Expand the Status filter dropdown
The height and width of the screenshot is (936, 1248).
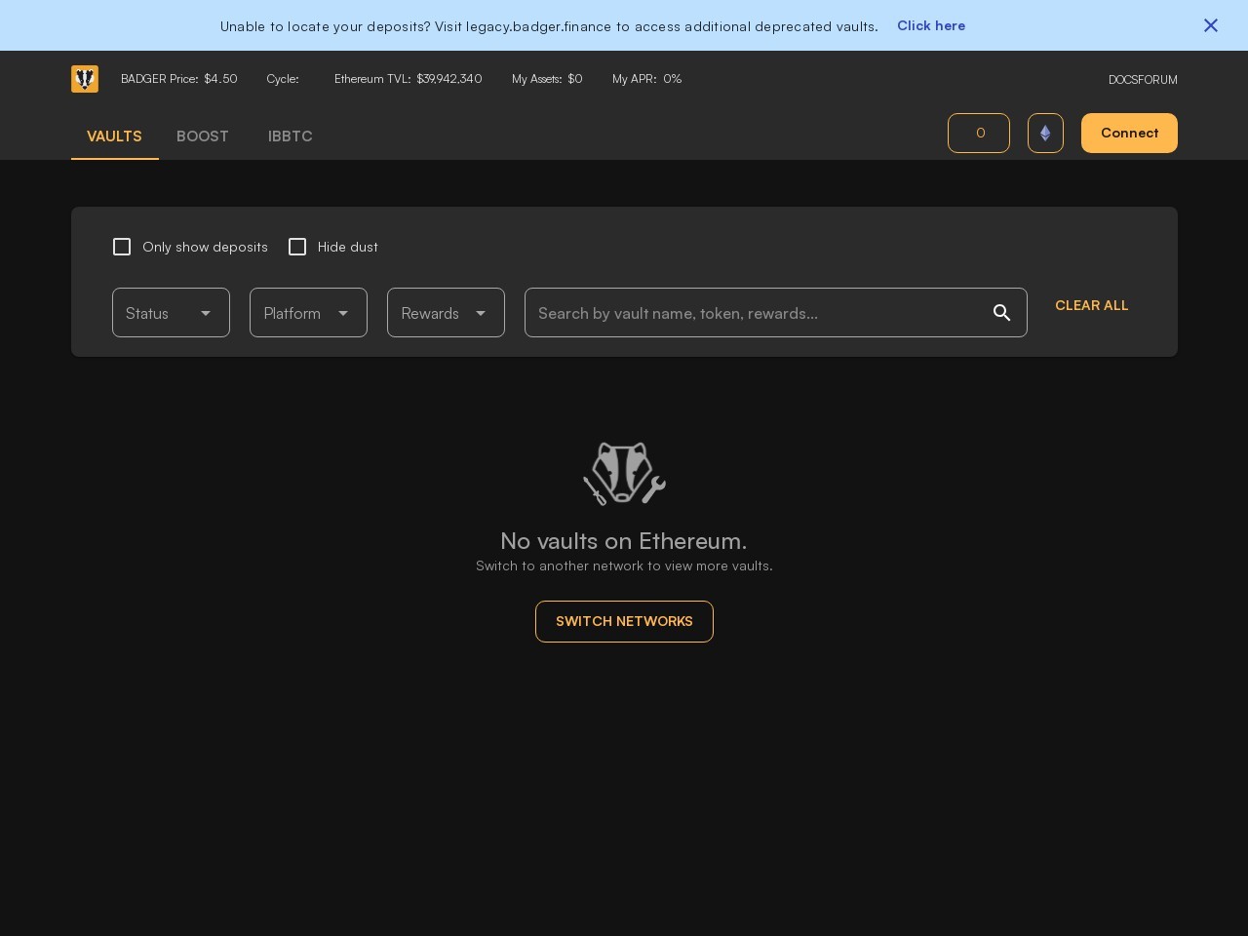171,313
